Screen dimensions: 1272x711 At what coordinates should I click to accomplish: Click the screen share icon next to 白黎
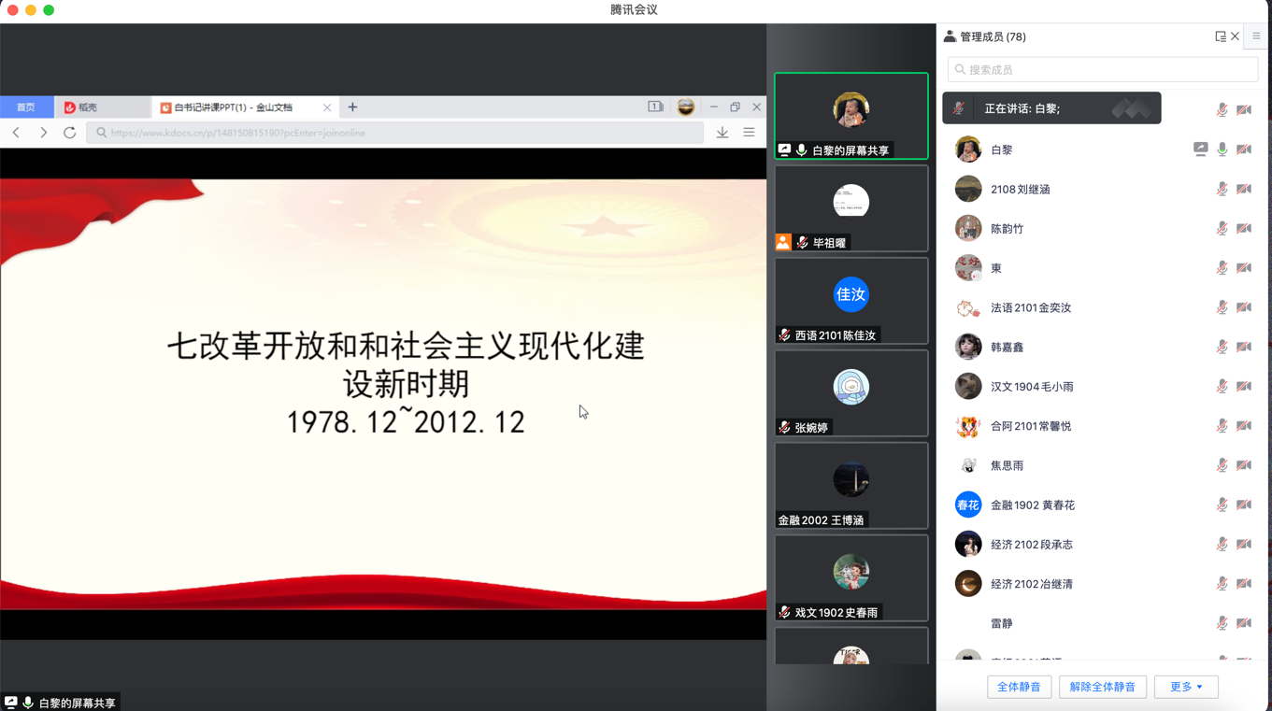[1200, 149]
